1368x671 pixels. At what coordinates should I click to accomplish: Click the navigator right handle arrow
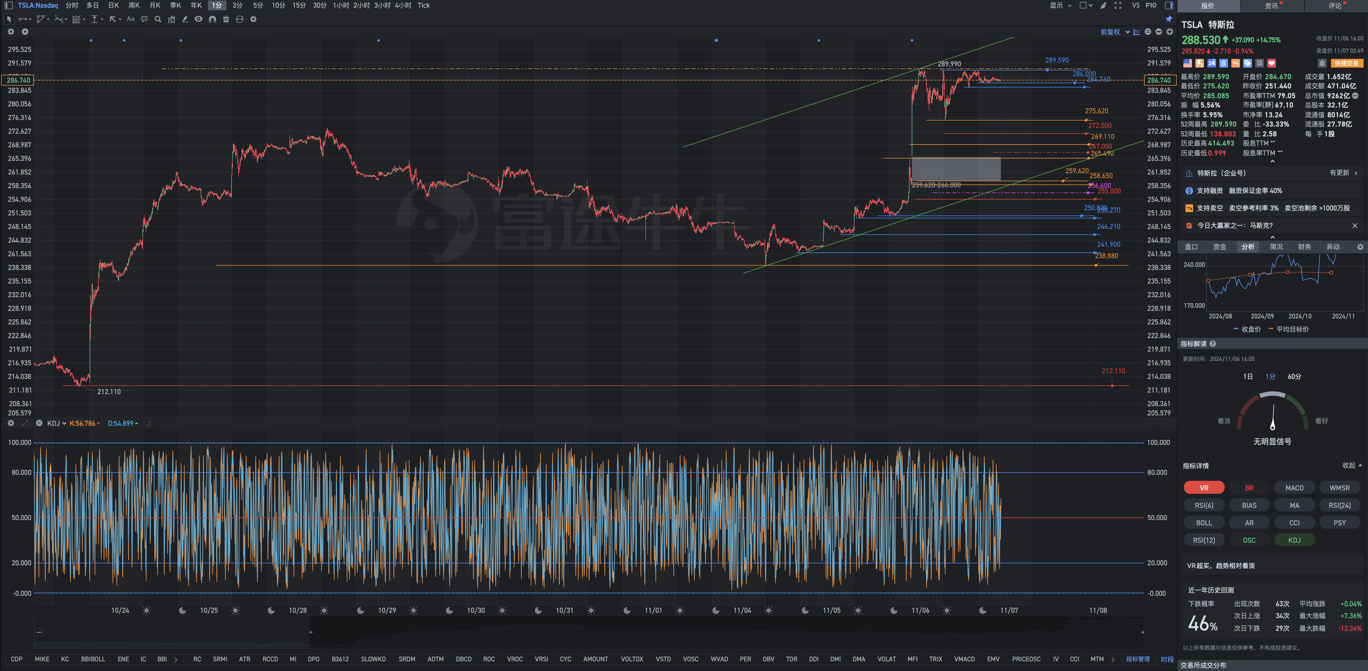click(1142, 632)
